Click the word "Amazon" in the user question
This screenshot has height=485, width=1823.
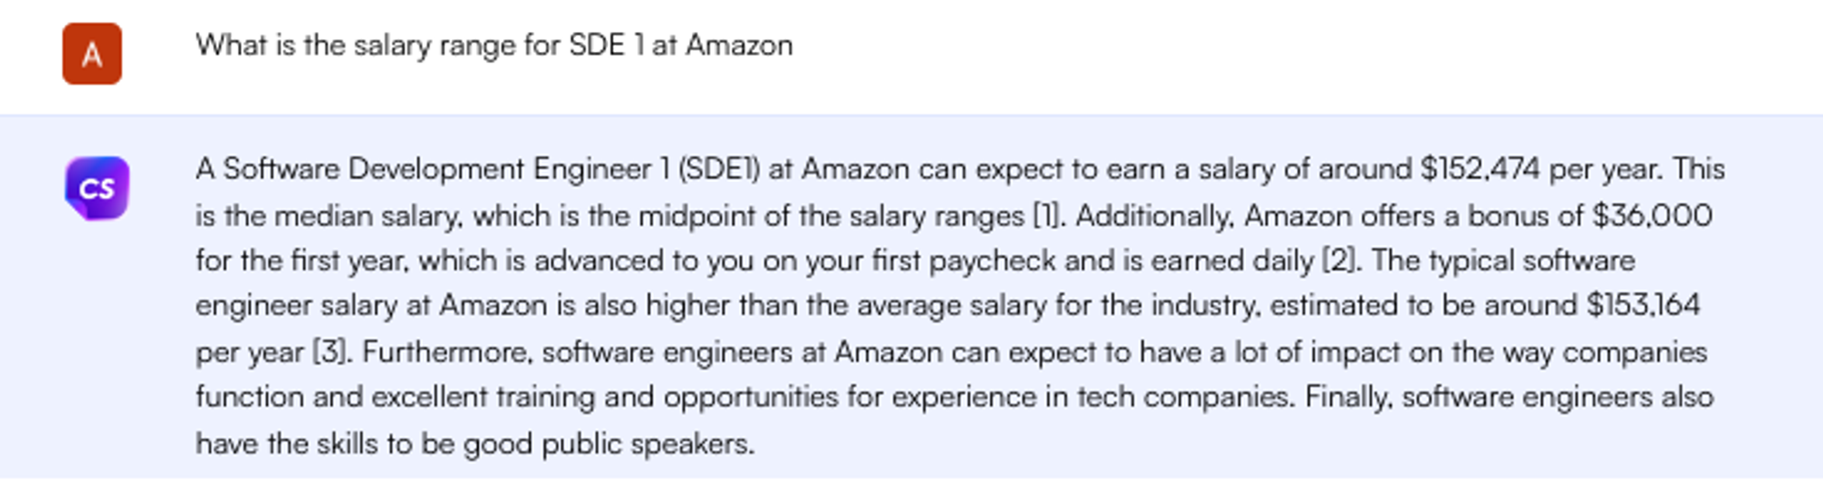point(738,45)
